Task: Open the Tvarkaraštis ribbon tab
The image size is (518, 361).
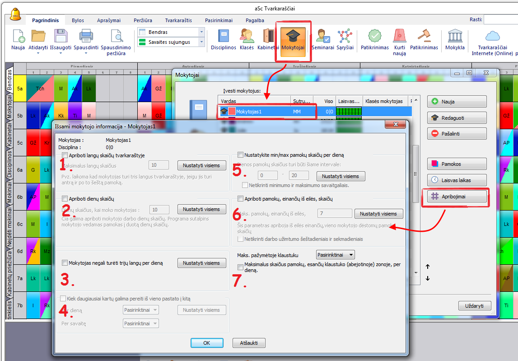Action: click(x=178, y=20)
